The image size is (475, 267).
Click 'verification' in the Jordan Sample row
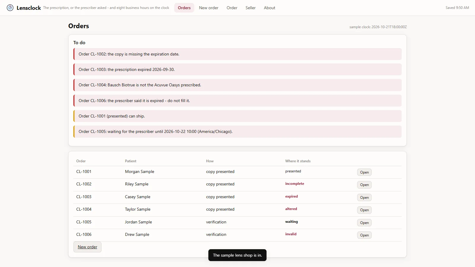216,222
